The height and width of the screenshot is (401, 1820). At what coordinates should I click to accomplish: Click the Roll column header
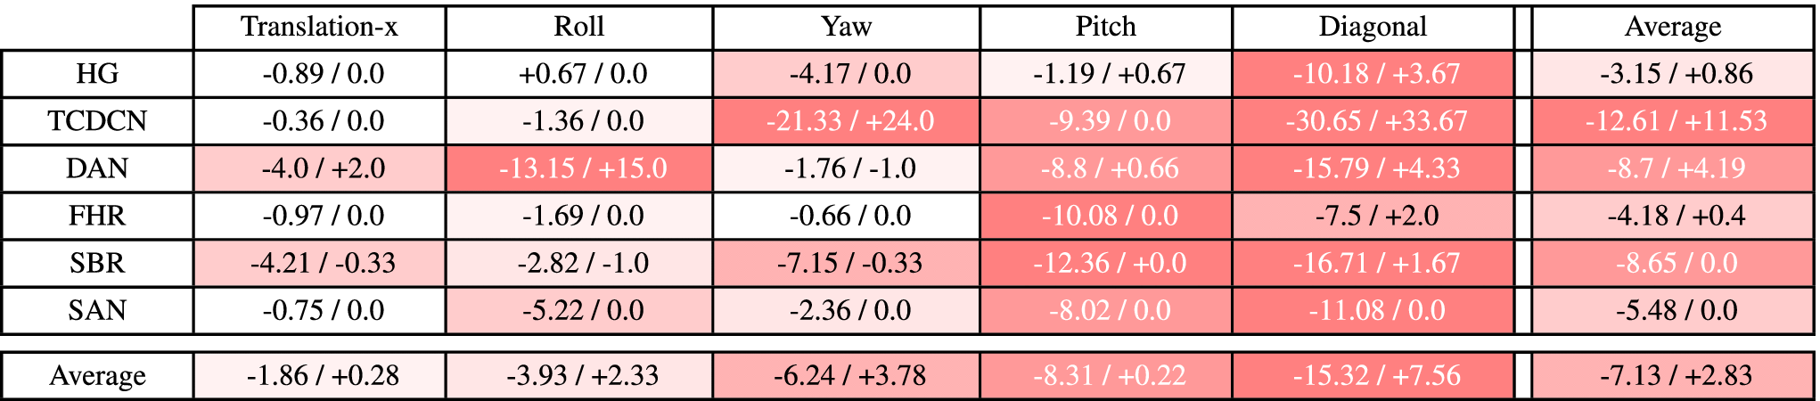(578, 27)
